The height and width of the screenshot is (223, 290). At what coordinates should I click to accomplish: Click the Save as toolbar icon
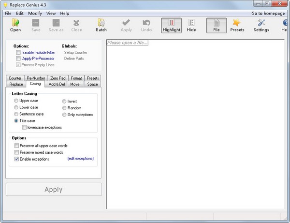56,25
